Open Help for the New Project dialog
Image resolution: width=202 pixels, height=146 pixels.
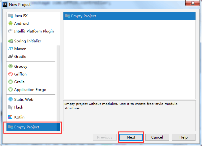point(183,137)
